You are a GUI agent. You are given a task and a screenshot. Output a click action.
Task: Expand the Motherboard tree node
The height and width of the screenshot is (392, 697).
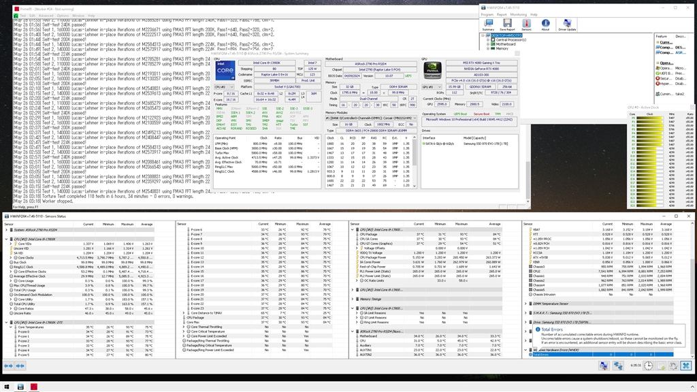488,44
